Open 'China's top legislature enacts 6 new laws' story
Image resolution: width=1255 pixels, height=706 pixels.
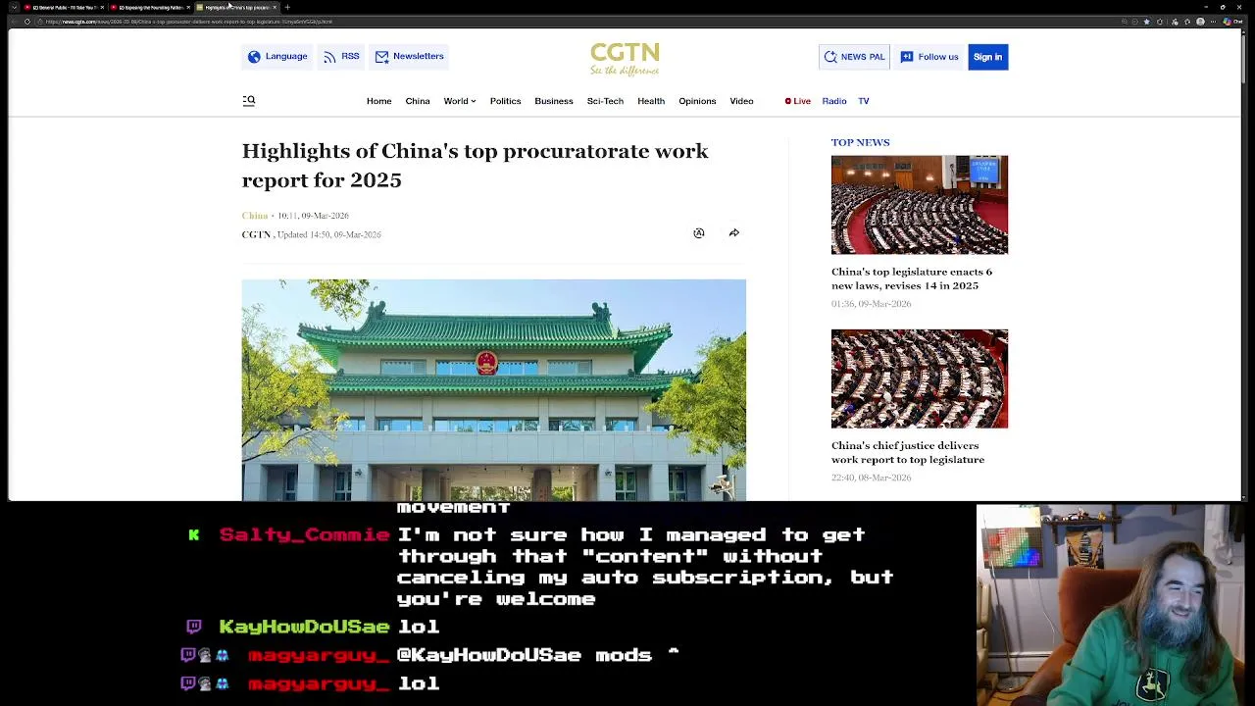point(912,278)
